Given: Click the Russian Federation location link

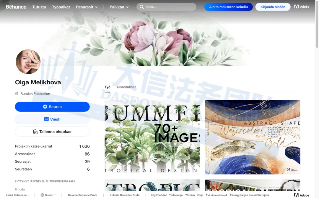Looking at the screenshot, I should (x=35, y=94).
